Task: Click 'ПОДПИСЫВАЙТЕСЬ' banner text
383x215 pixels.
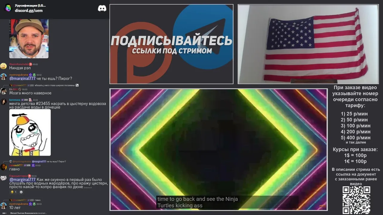Action: click(171, 41)
